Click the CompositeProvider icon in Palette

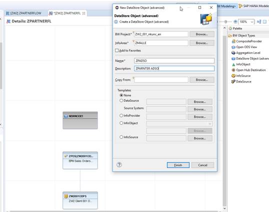tap(233, 41)
